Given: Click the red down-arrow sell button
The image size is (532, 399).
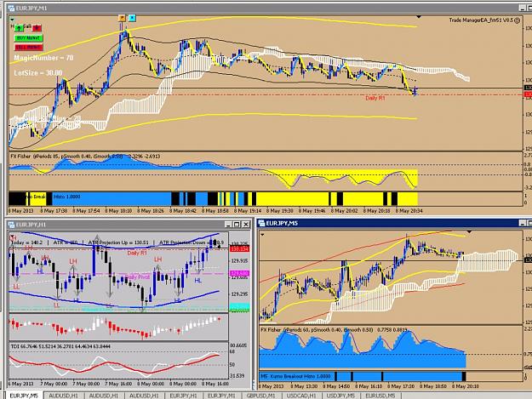Looking at the screenshot, I should click(x=37, y=28).
